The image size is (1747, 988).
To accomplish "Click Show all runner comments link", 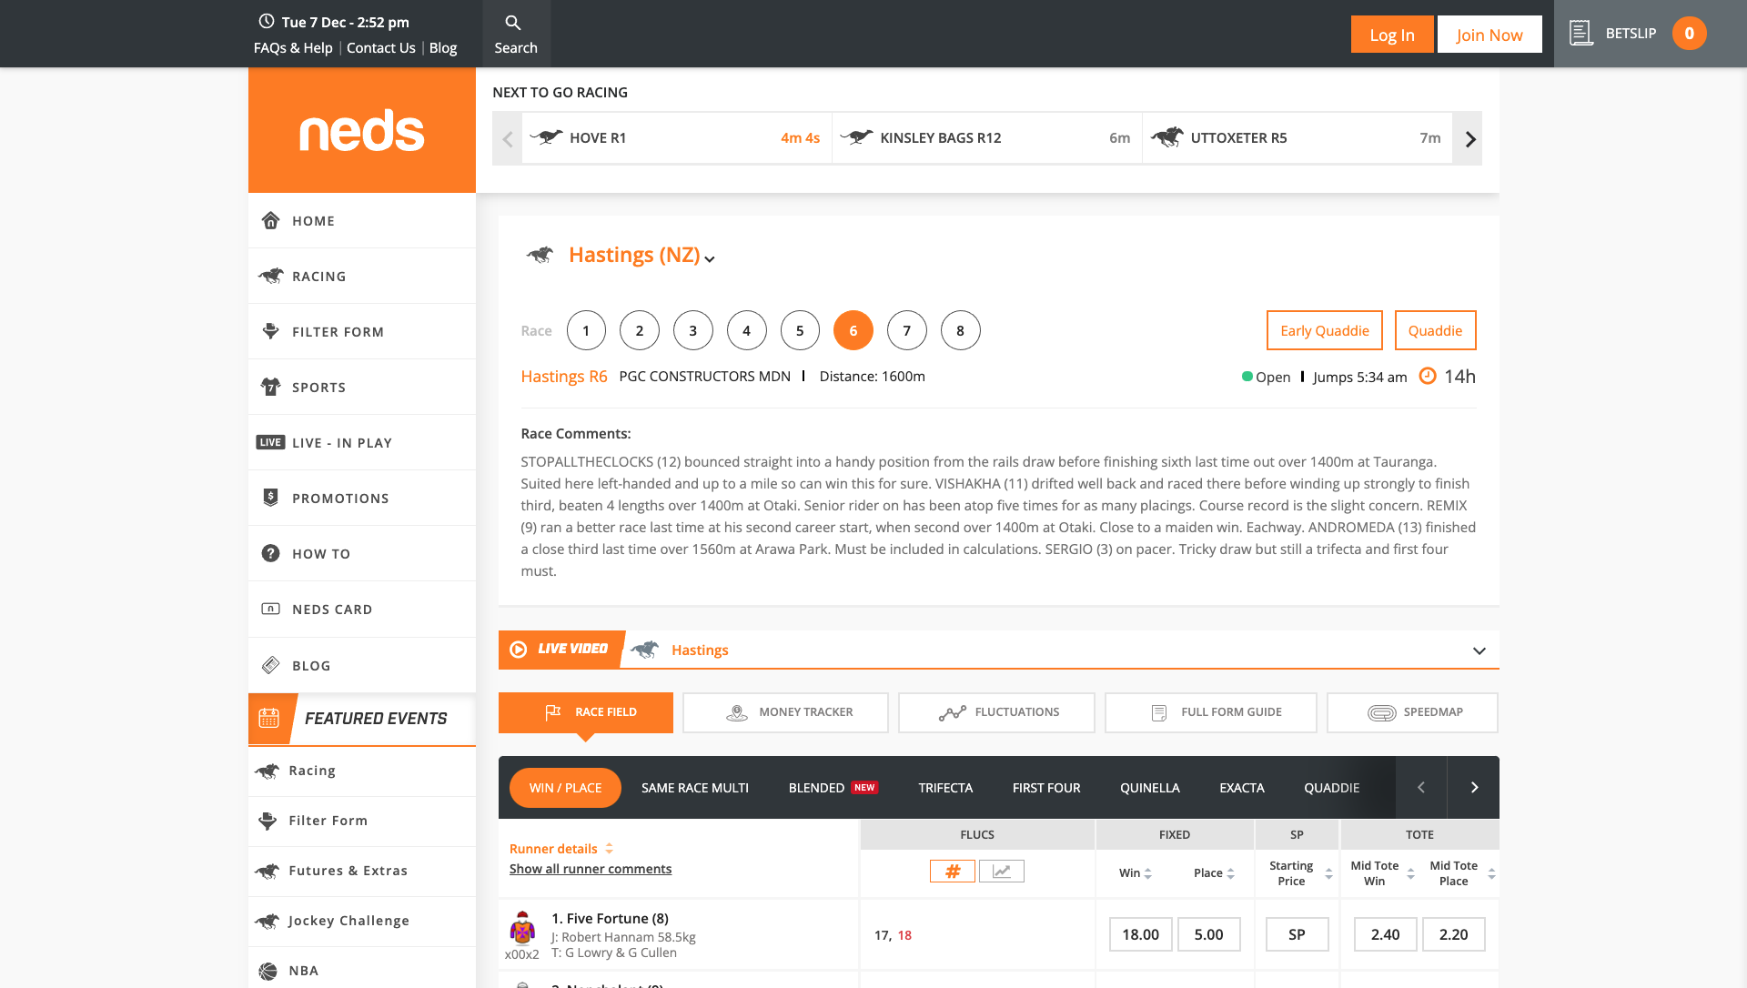I will click(591, 869).
